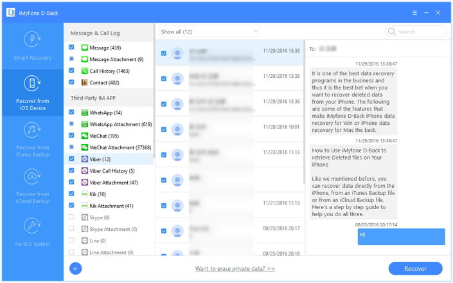The height and width of the screenshot is (283, 453).
Task: Uncheck the Message (439) checkbox
Action: pyautogui.click(x=71, y=48)
